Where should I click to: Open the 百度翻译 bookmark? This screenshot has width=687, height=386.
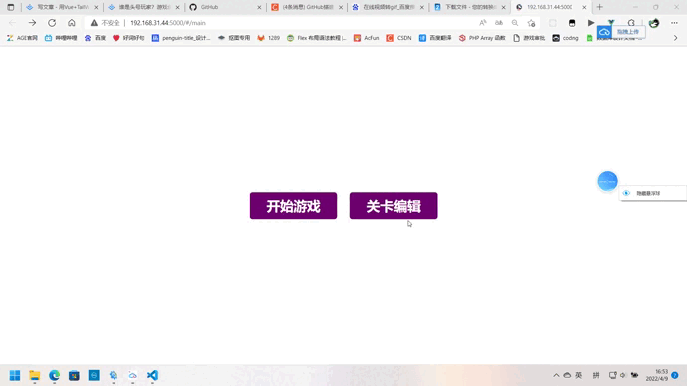coord(435,38)
